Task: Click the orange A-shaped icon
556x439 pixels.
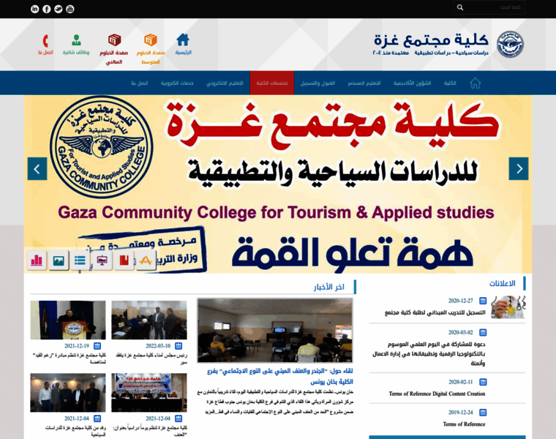Action: coord(146,260)
